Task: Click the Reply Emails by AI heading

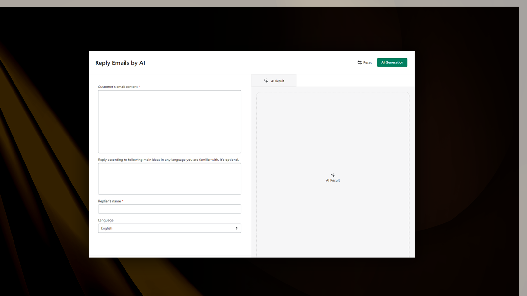Action: (x=120, y=63)
